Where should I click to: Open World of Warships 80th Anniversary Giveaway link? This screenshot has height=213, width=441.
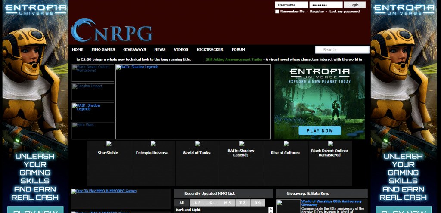tap(331, 203)
